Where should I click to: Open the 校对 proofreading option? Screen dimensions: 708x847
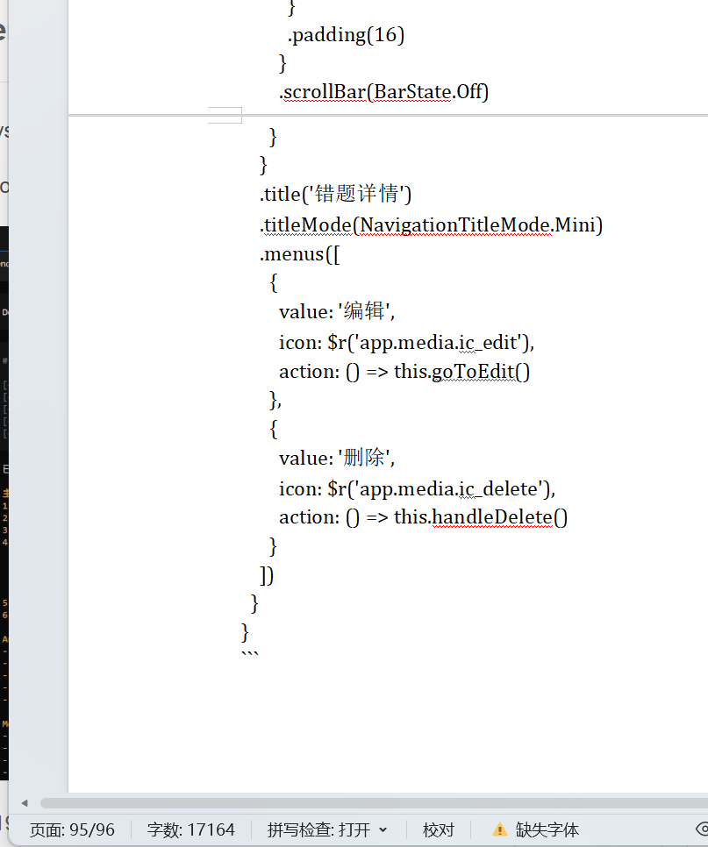click(439, 829)
